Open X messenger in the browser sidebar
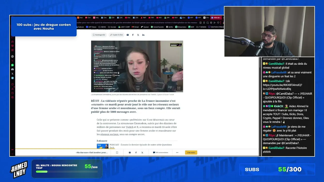This screenshot has height=182, width=324. point(12,74)
